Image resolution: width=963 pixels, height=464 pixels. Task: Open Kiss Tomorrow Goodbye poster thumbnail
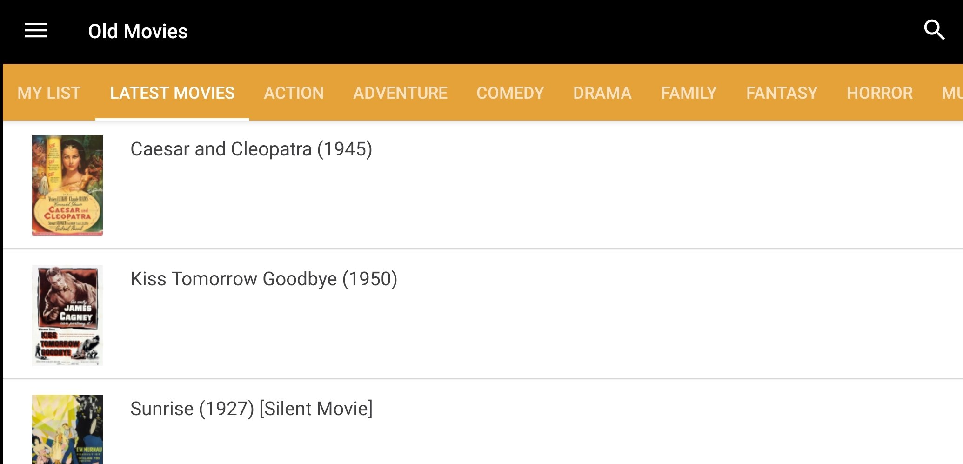[67, 315]
